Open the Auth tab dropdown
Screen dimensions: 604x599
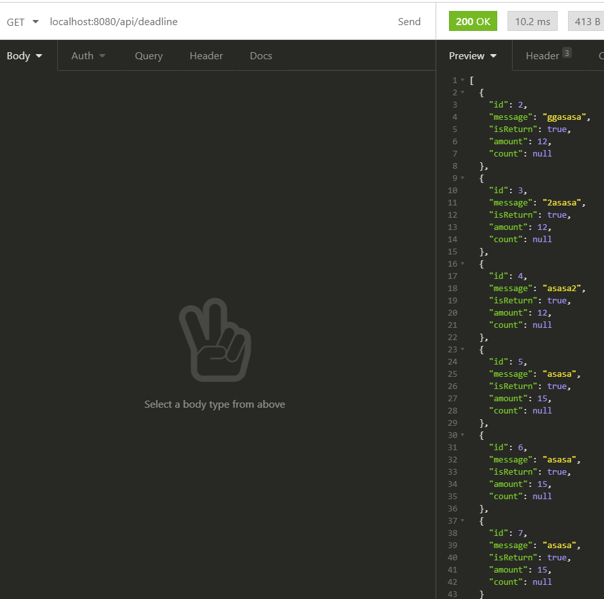[88, 56]
